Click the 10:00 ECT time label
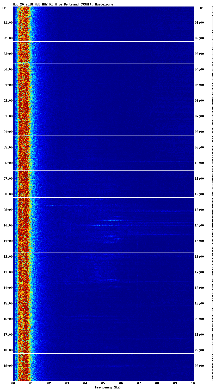222x390 pixels. click(8, 225)
